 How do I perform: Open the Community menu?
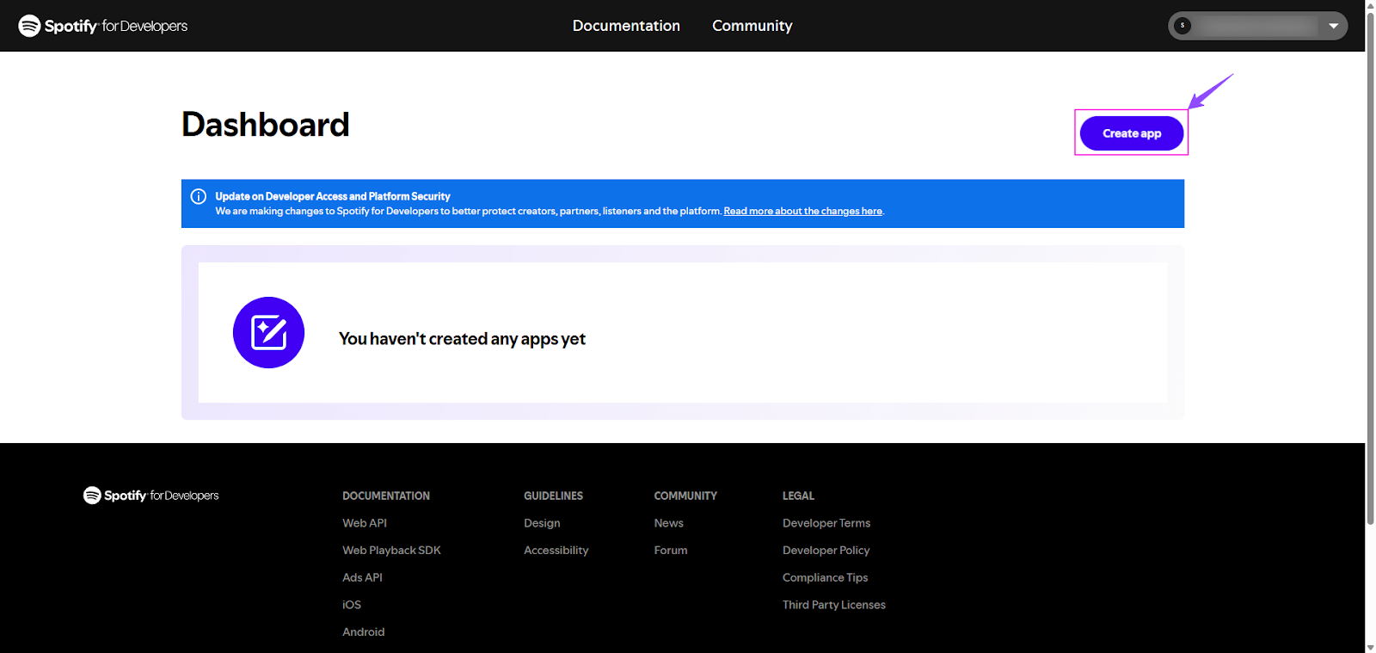[x=752, y=26]
